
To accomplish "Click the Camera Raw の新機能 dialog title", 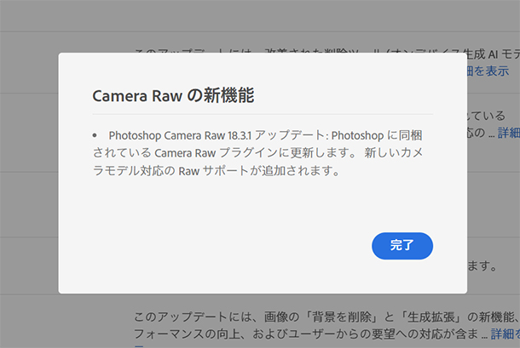I will point(173,95).
